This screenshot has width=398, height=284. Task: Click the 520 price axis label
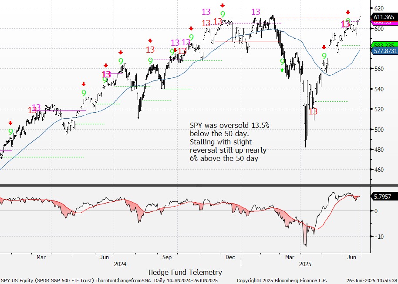pyautogui.click(x=379, y=109)
